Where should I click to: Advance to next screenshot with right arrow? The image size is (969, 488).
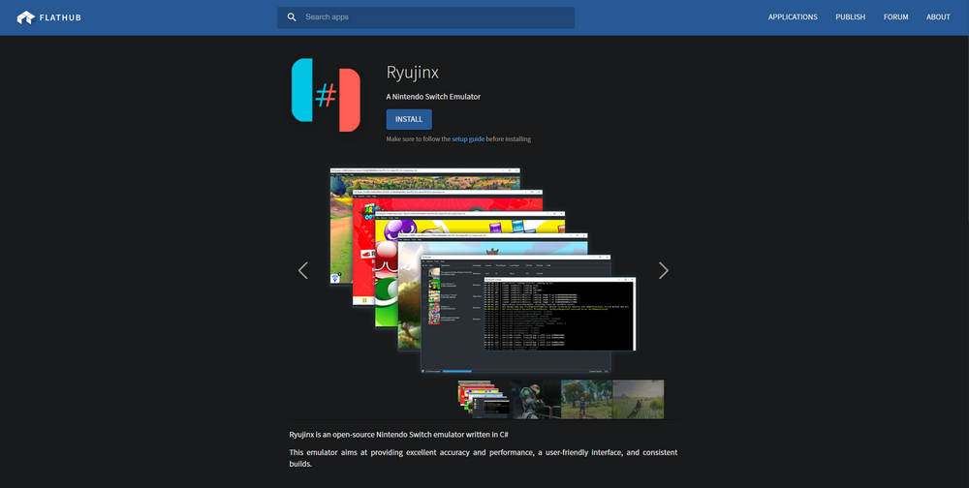663,270
